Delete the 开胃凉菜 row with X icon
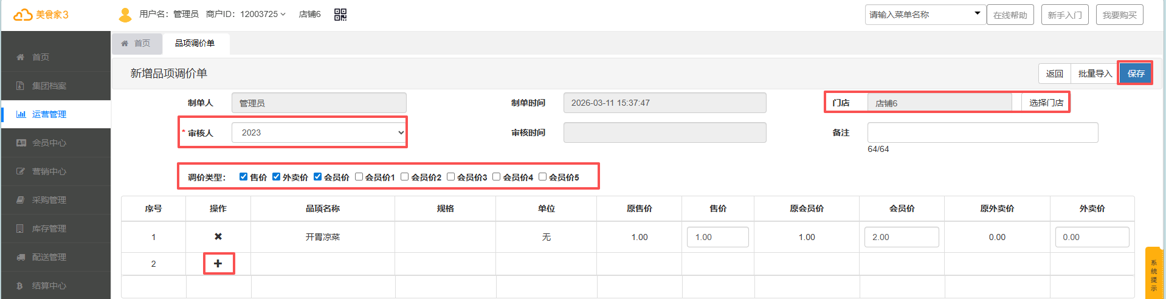The image size is (1166, 299). (218, 236)
